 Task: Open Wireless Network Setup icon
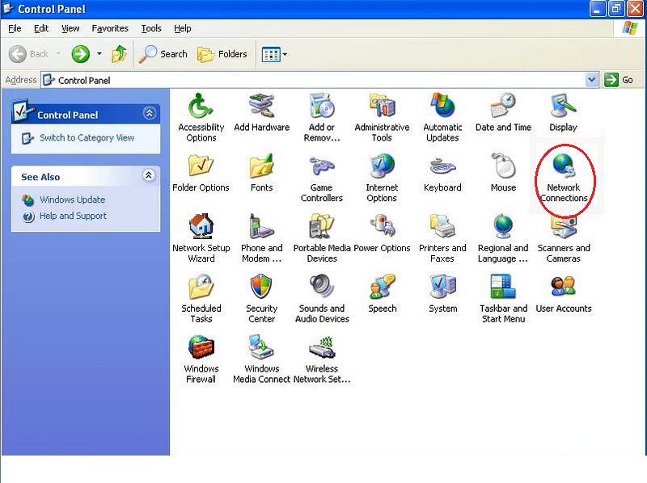pos(322,347)
